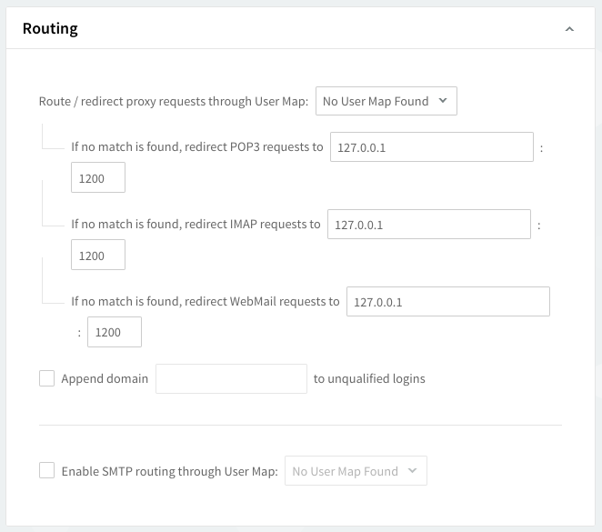Viewport: 602px width, 532px height.
Task: Open the SMTP routing User Map dropdown
Action: 355,471
